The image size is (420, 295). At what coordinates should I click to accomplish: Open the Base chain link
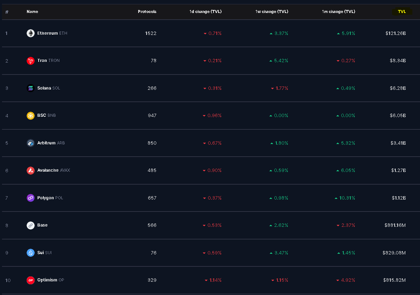click(42, 225)
